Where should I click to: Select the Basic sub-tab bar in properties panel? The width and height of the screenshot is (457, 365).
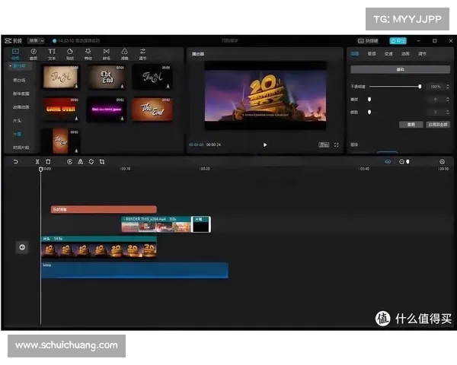click(x=400, y=69)
